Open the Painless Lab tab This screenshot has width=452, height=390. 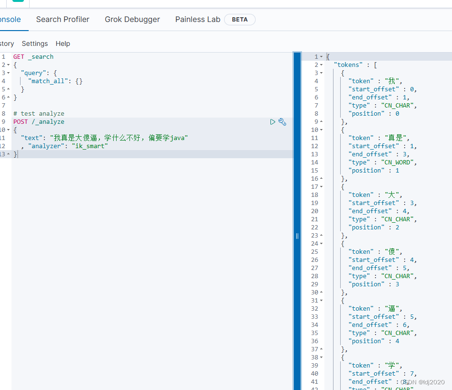[197, 20]
